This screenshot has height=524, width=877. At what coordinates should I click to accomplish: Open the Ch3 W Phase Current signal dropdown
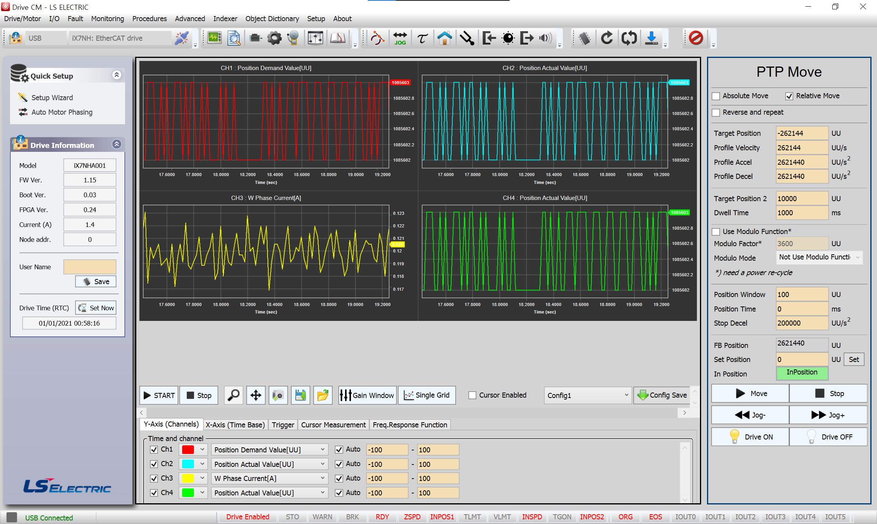pos(269,478)
